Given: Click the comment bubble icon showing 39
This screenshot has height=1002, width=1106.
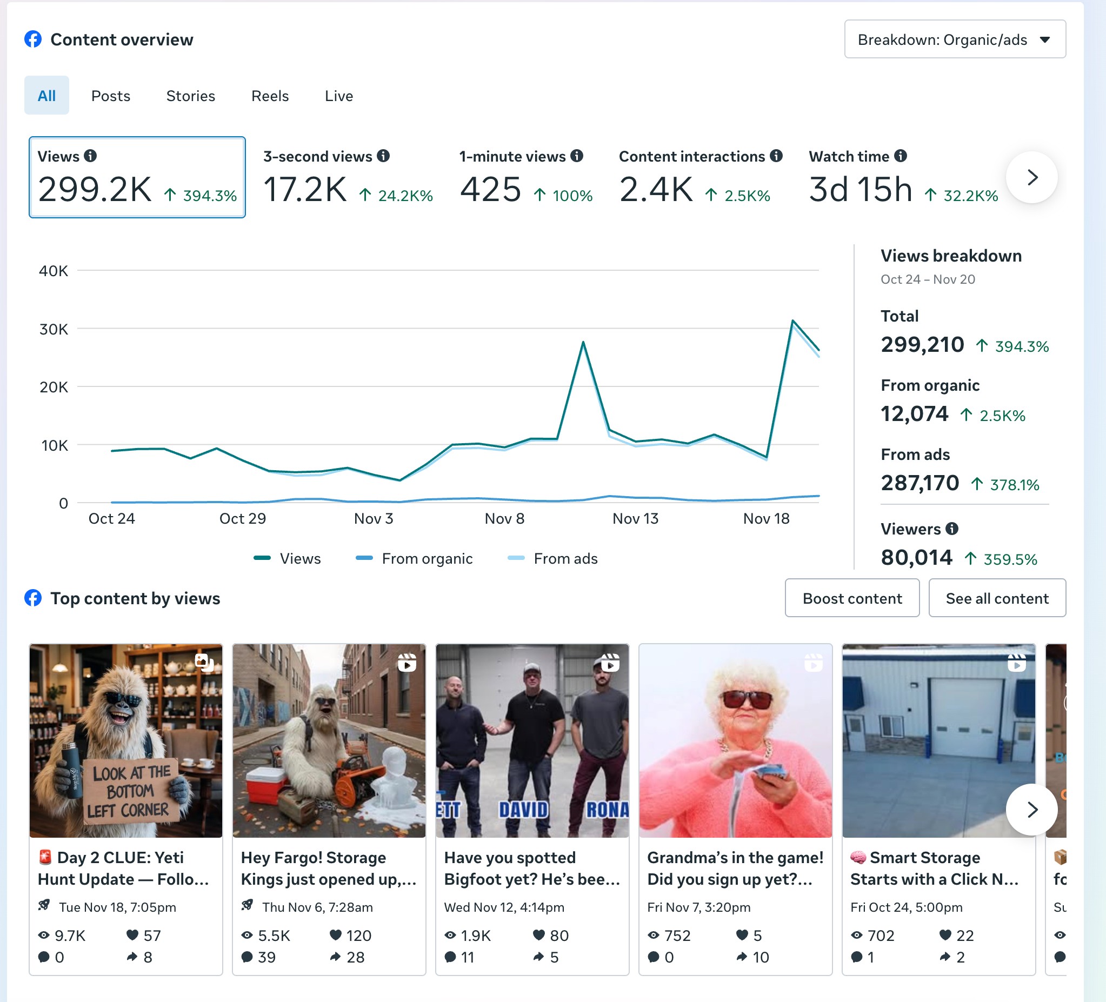Looking at the screenshot, I should [248, 957].
